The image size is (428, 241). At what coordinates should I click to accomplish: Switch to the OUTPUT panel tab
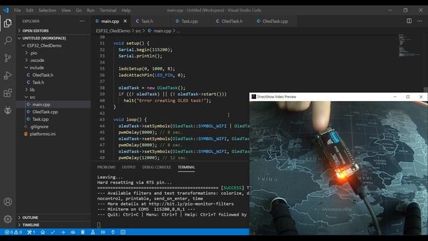pyautogui.click(x=129, y=167)
